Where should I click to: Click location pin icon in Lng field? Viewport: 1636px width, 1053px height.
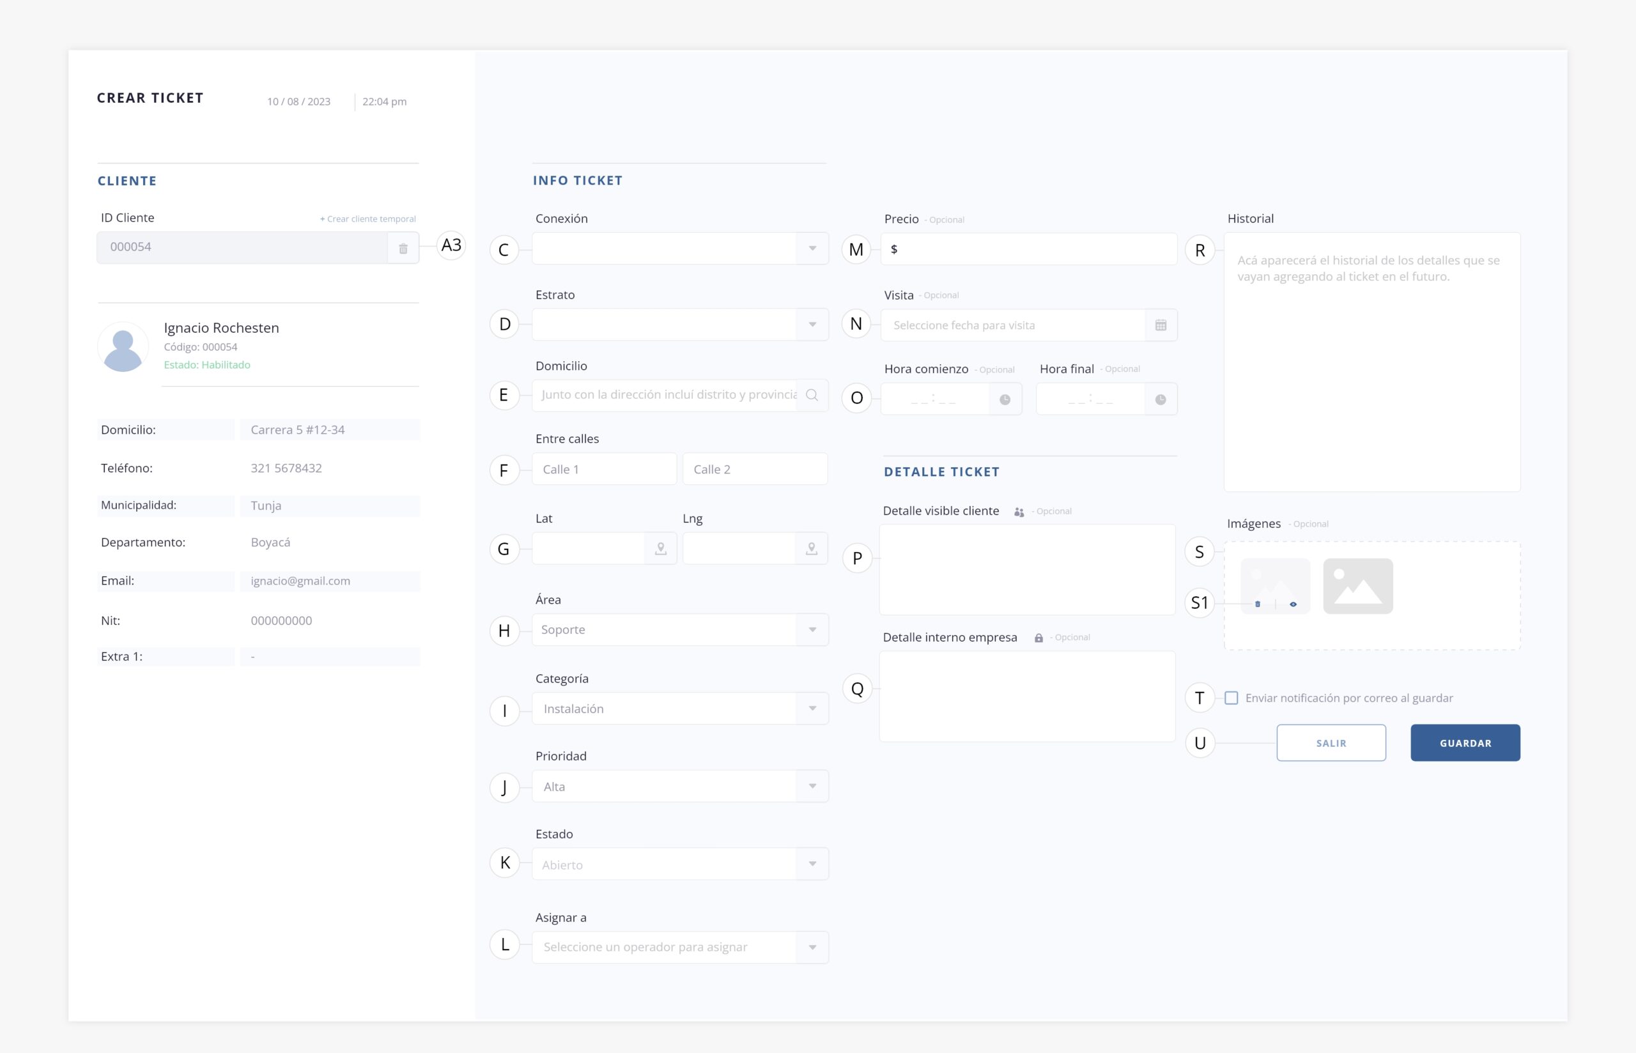811,548
